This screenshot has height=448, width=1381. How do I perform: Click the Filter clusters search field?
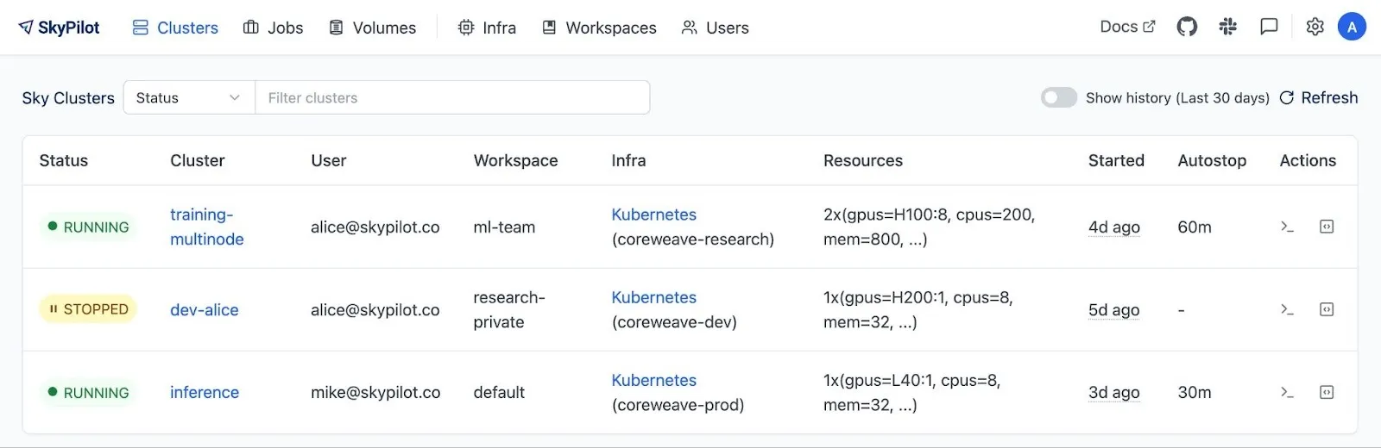(451, 97)
